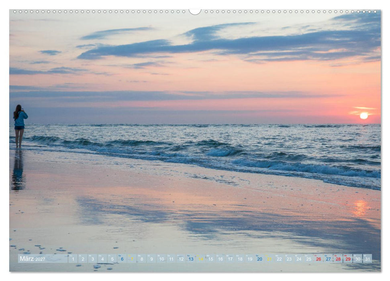Select day 2 in the calendar strip
Image resolution: width=390 pixels, height=281 pixels.
pos(83,259)
